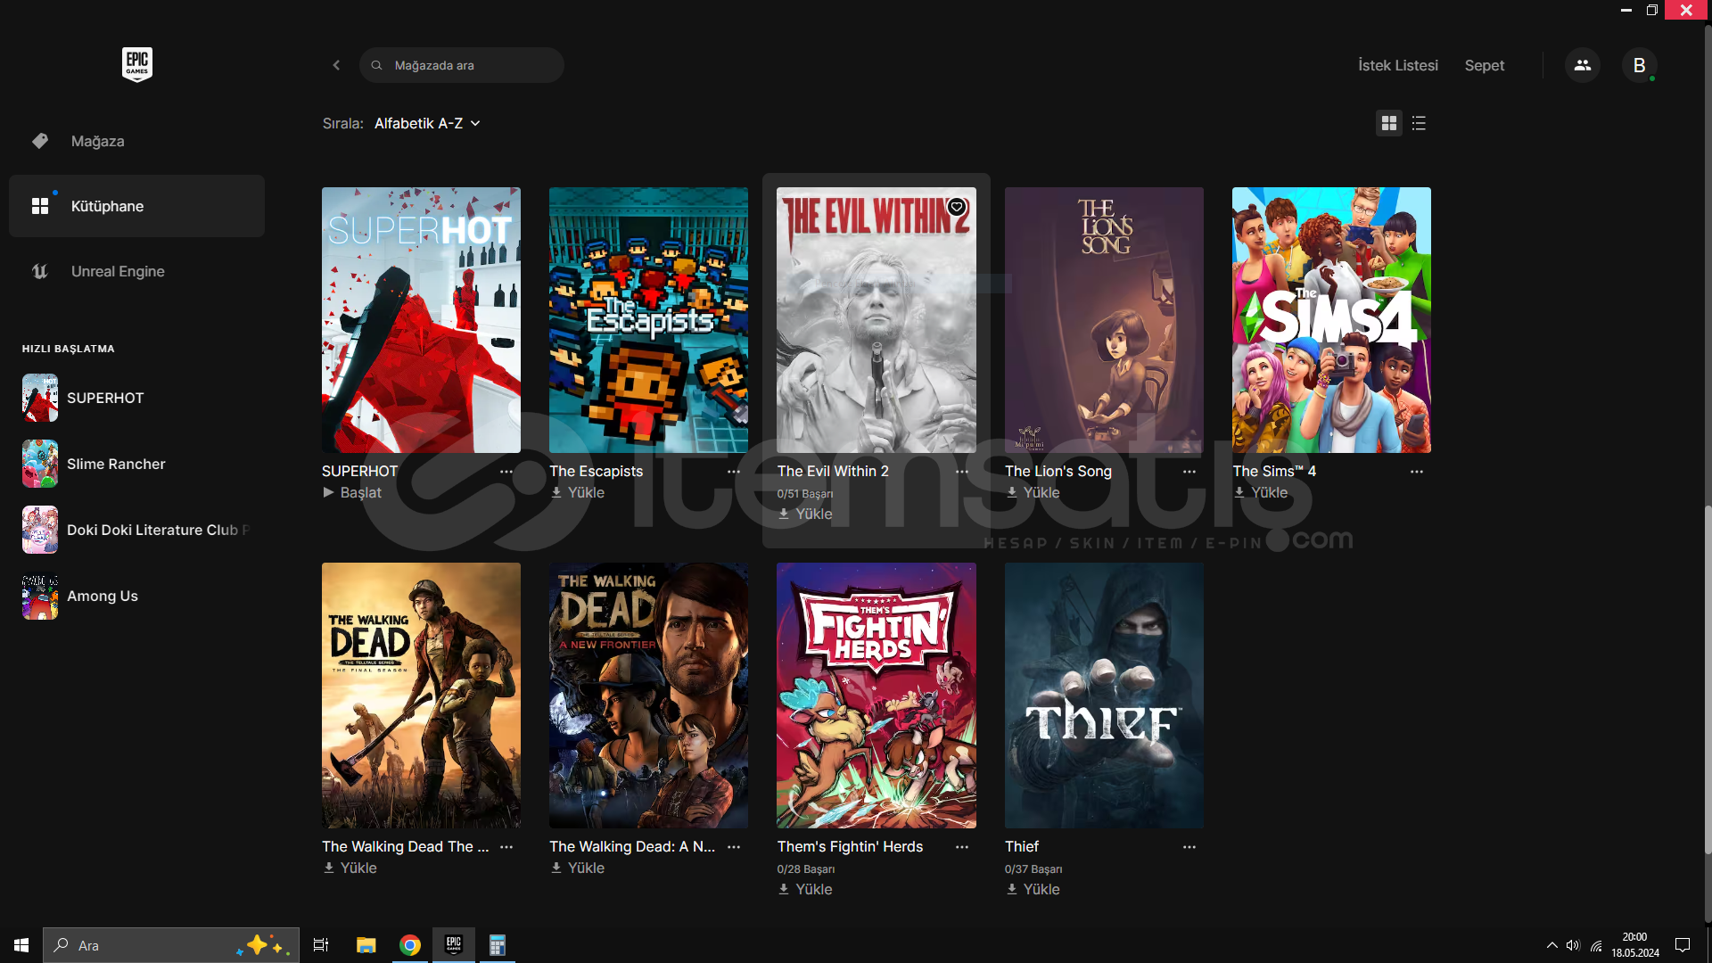Click Yükle under The Evil Within 2
Image resolution: width=1712 pixels, height=963 pixels.
coord(805,514)
